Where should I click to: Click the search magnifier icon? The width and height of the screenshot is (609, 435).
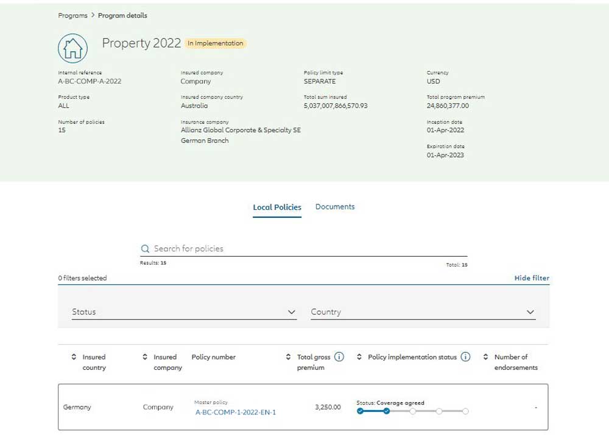[146, 249]
